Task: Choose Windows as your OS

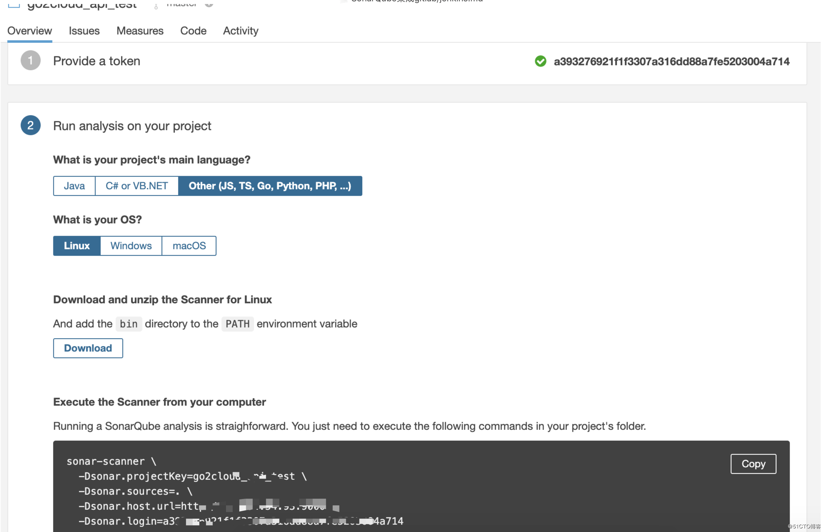Action: click(131, 246)
